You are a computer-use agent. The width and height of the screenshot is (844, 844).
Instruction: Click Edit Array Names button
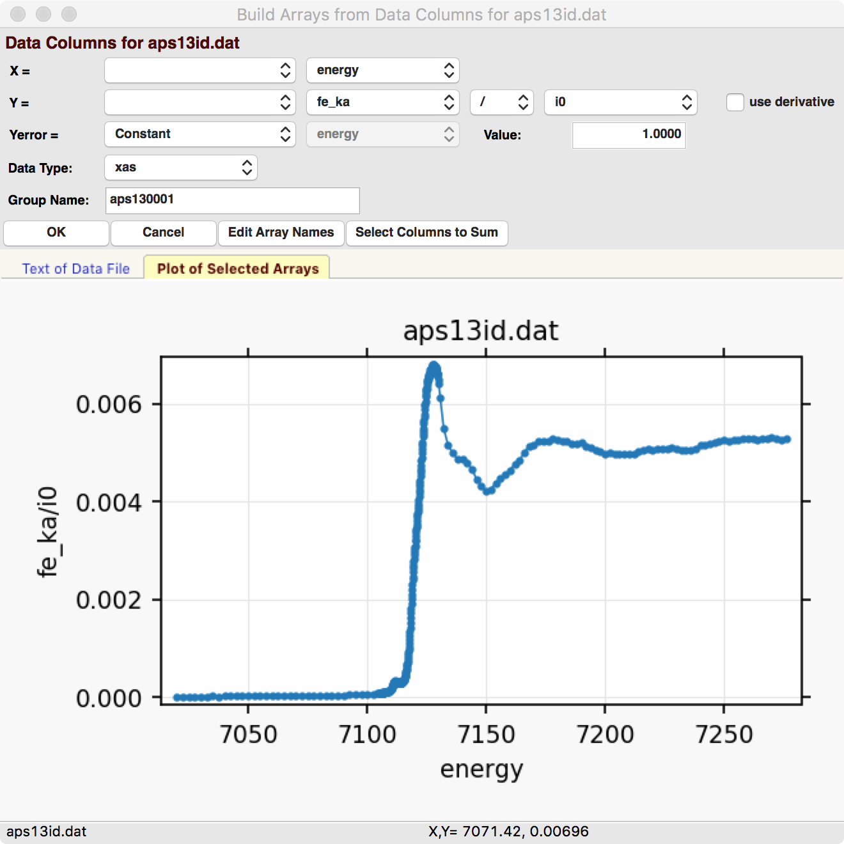[x=281, y=233]
